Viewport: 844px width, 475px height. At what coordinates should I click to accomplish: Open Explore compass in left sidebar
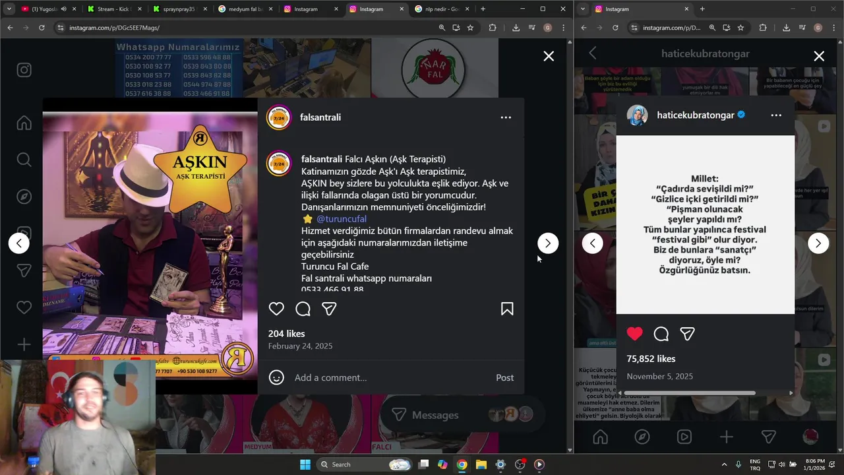pyautogui.click(x=24, y=197)
